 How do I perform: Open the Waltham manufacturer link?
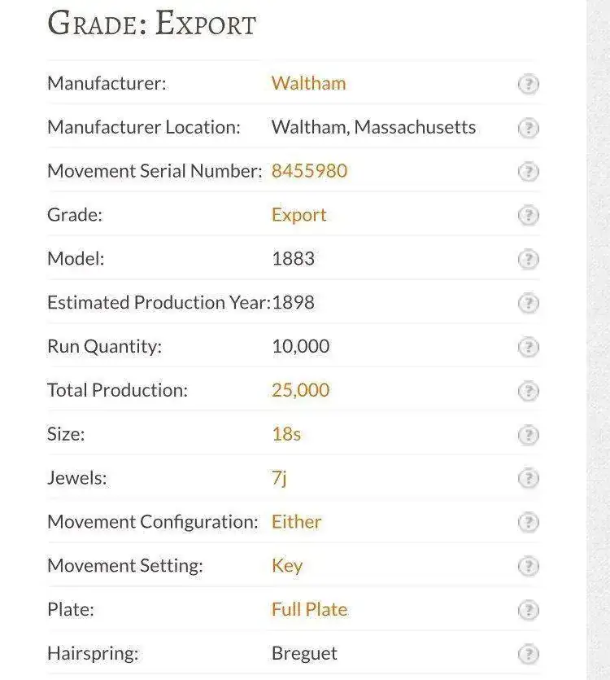coord(308,83)
